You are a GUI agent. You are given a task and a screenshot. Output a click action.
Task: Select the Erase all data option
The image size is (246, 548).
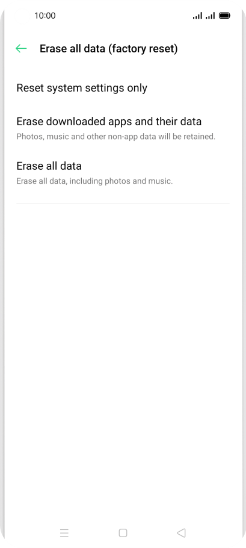pos(123,172)
